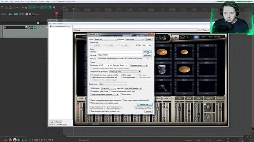The width and height of the screenshot is (254, 142).
Task: Open the markers or regions dropdown
Action: [x=104, y=94]
